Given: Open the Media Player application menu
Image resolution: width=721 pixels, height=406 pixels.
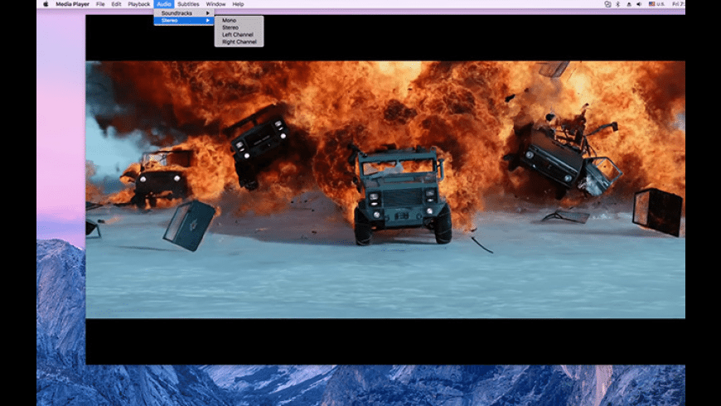Looking at the screenshot, I should tap(73, 4).
